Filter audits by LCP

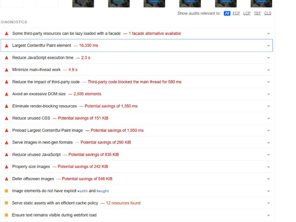coord(247,13)
